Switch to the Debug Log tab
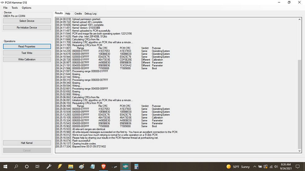305x171 pixels. tap(91, 14)
